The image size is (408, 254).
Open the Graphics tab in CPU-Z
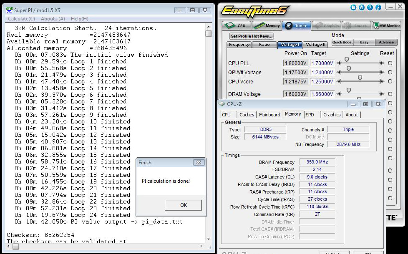pos(332,115)
